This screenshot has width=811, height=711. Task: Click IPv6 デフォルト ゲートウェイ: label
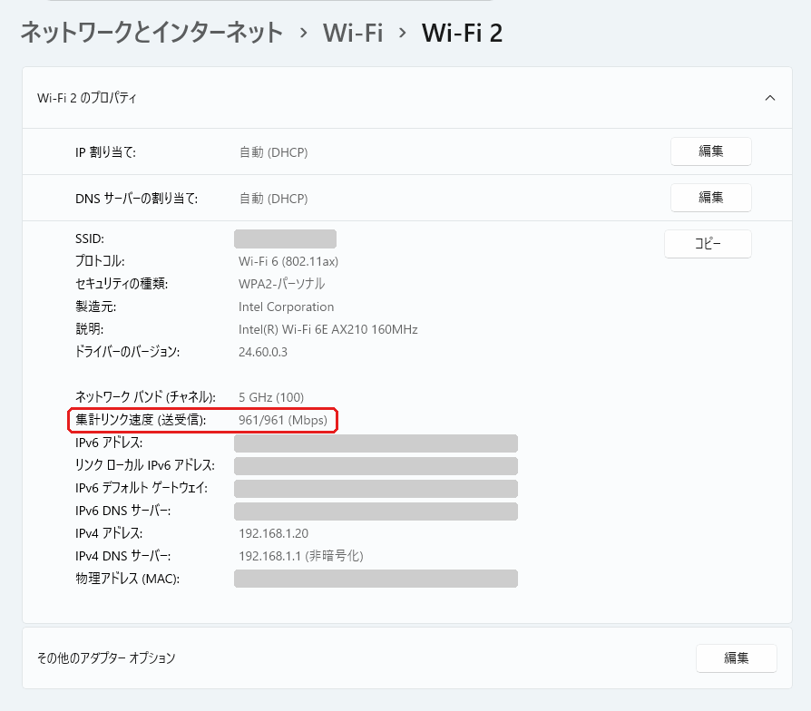tap(142, 488)
